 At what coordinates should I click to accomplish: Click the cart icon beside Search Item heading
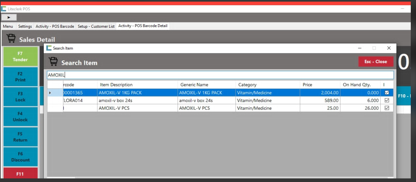pos(53,62)
